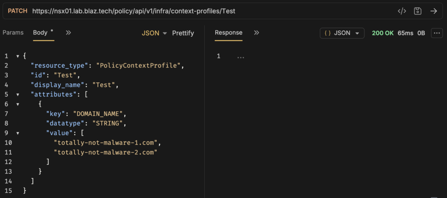Open the PATCH method selector
This screenshot has height=198, width=447.
(17, 11)
